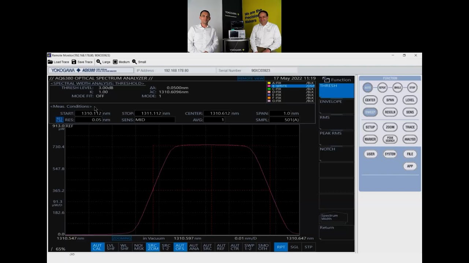469x263 pixels.
Task: Toggle WL SHF status indicator
Action: 125,247
